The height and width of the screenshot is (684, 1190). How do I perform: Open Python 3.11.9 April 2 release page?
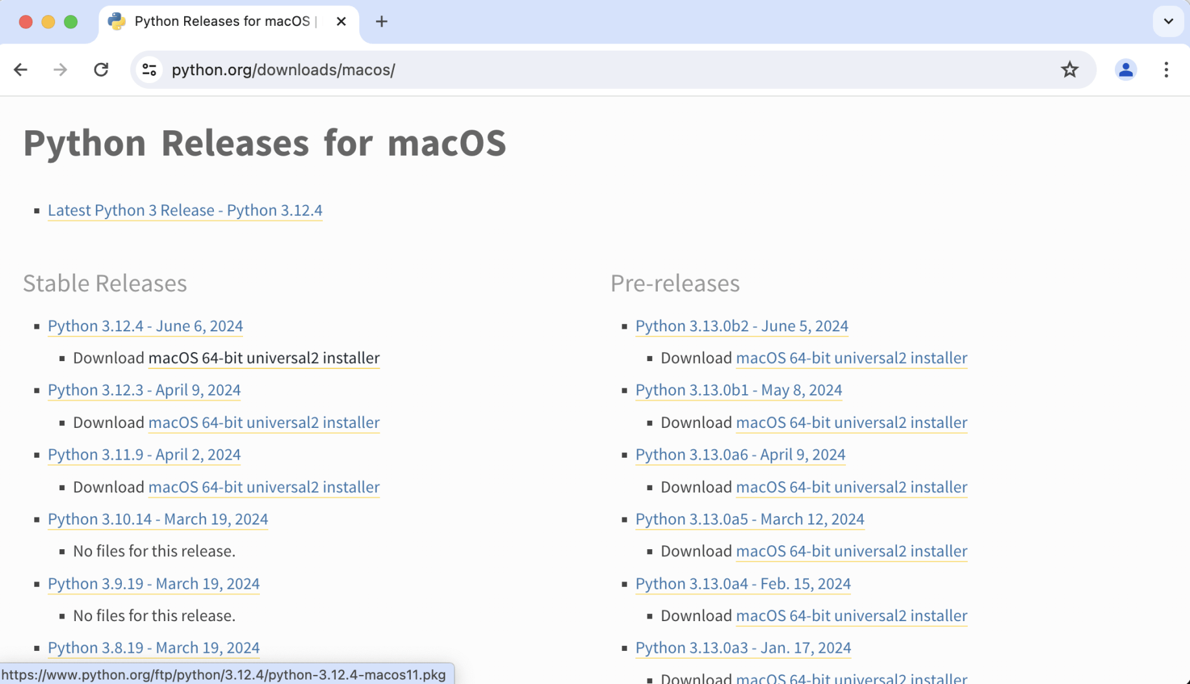[x=144, y=455]
